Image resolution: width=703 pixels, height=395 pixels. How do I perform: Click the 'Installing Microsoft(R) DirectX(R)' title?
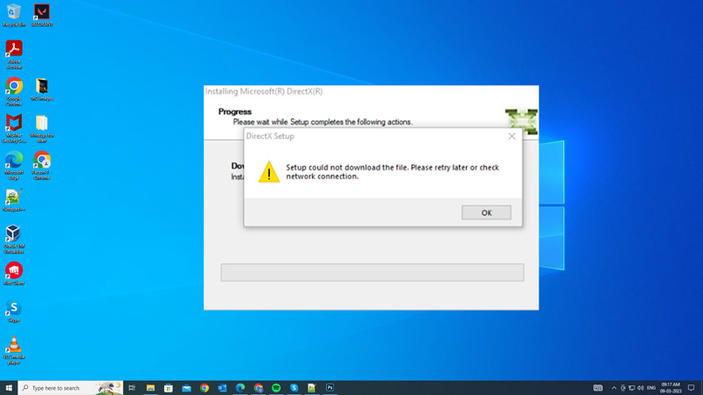tap(264, 91)
